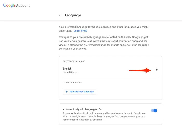Click the United States region text
The height and width of the screenshot is (130, 182).
pos(70,72)
